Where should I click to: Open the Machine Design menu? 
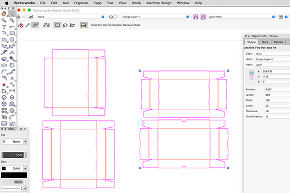tap(159, 3)
